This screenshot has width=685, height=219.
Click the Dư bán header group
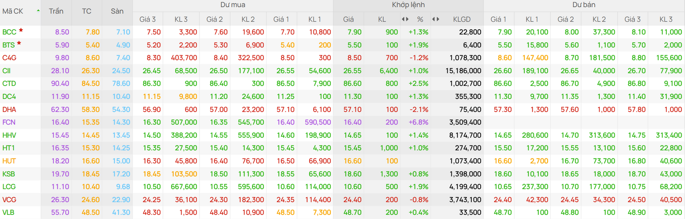pyautogui.click(x=584, y=5)
